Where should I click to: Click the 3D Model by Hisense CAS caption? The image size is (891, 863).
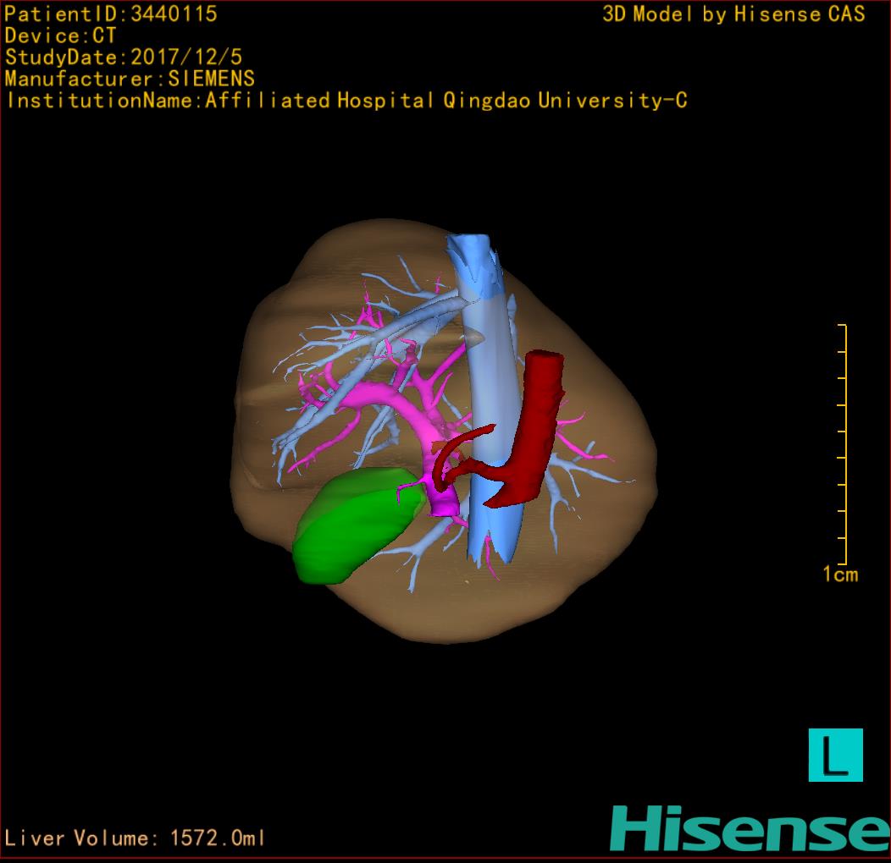tap(733, 14)
